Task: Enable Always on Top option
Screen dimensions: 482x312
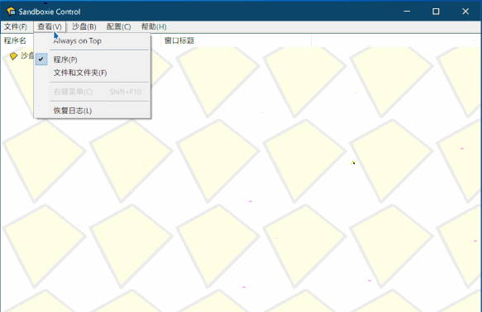Action: pyautogui.click(x=93, y=41)
